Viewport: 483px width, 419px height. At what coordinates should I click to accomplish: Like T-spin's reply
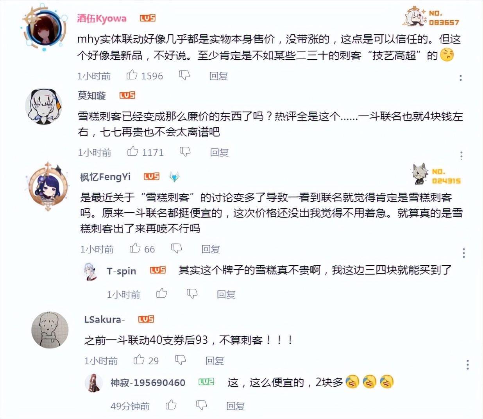tap(162, 293)
